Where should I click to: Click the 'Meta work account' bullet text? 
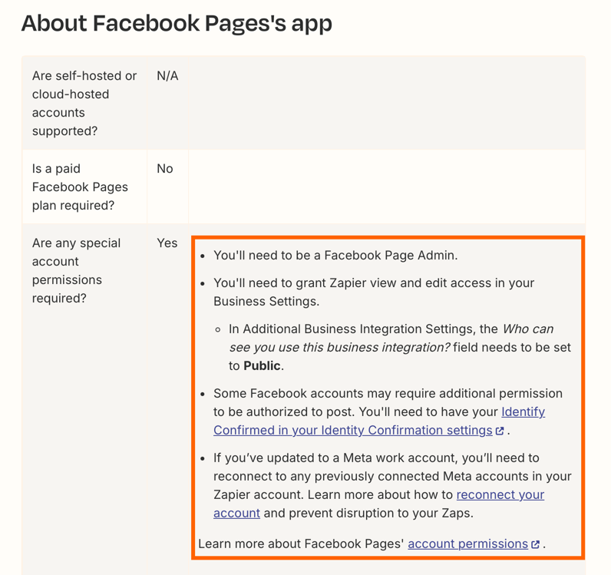click(x=392, y=458)
